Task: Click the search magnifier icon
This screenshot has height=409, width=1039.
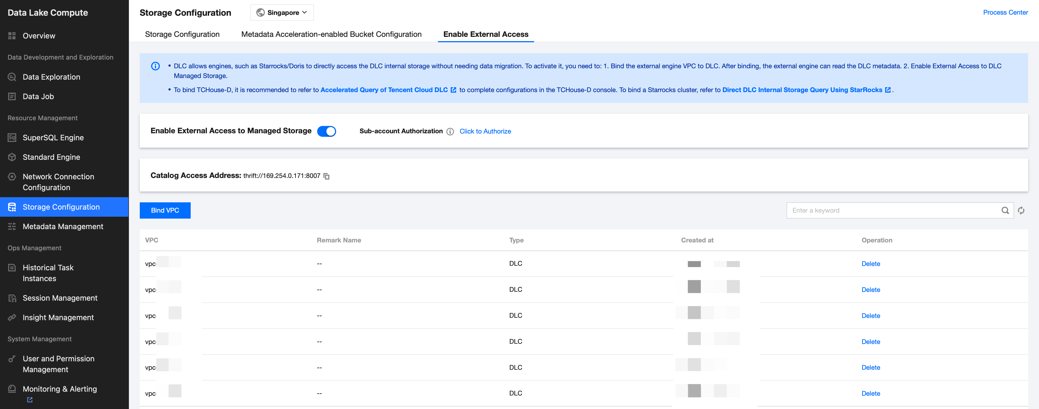Action: (1005, 210)
